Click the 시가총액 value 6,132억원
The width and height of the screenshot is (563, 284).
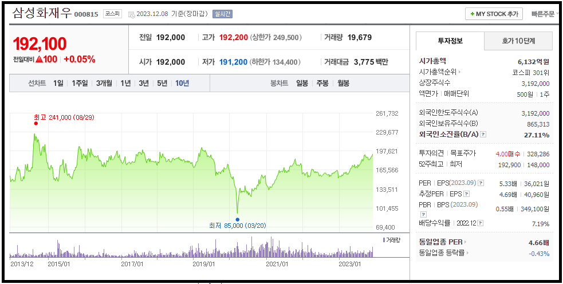pos(534,62)
